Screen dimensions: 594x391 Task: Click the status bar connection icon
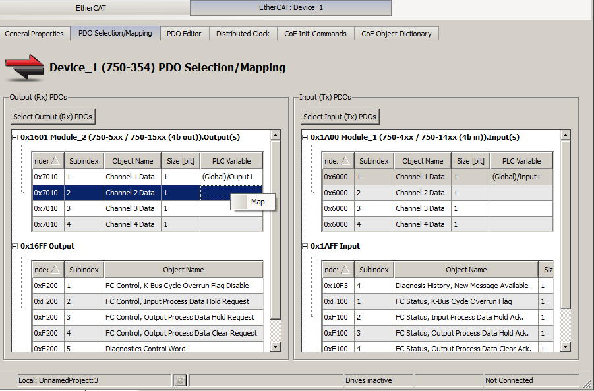pyautogui.click(x=181, y=380)
